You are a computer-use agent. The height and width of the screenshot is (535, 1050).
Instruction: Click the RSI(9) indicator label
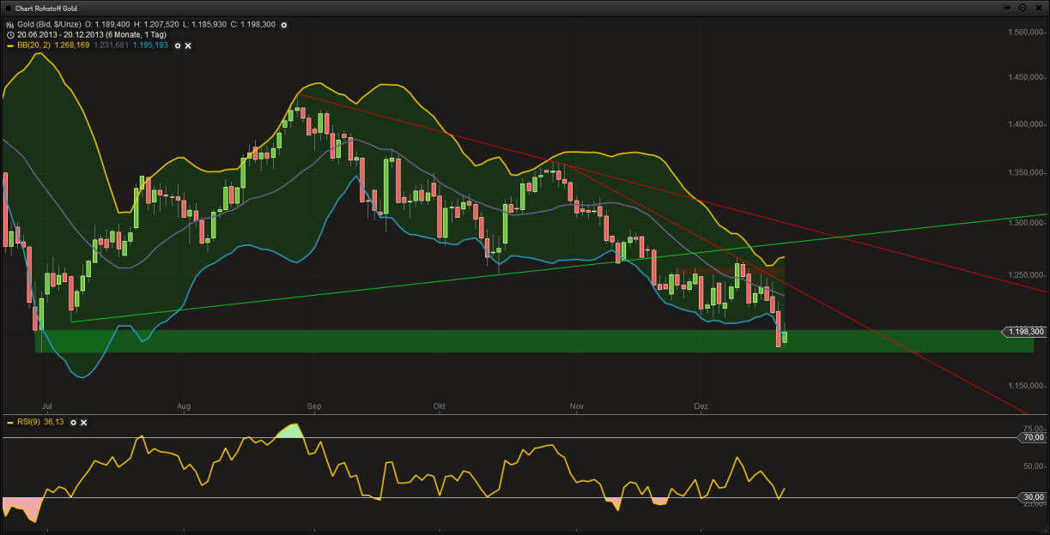coord(28,423)
